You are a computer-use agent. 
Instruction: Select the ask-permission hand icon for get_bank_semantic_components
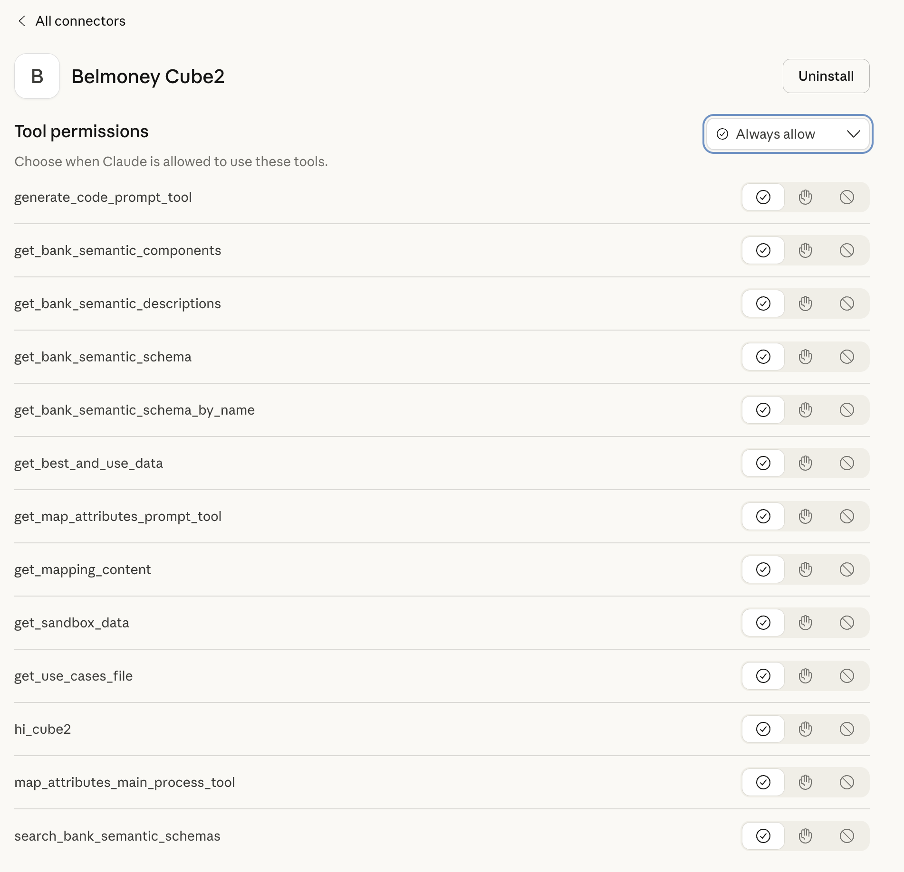click(x=806, y=250)
